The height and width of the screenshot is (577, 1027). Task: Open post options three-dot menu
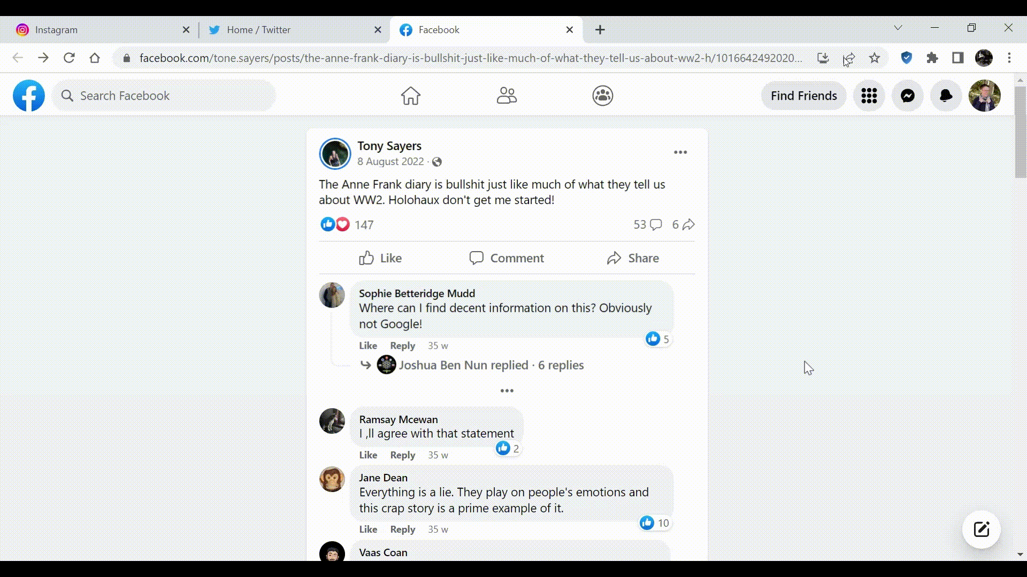coord(680,152)
